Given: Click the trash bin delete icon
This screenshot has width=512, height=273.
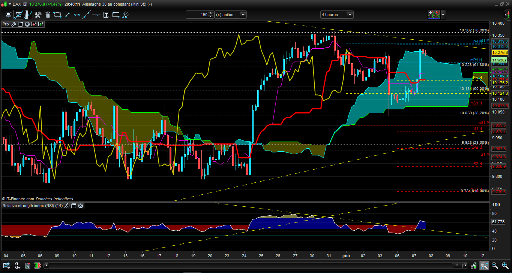Looking at the screenshot, I should tap(48, 15).
